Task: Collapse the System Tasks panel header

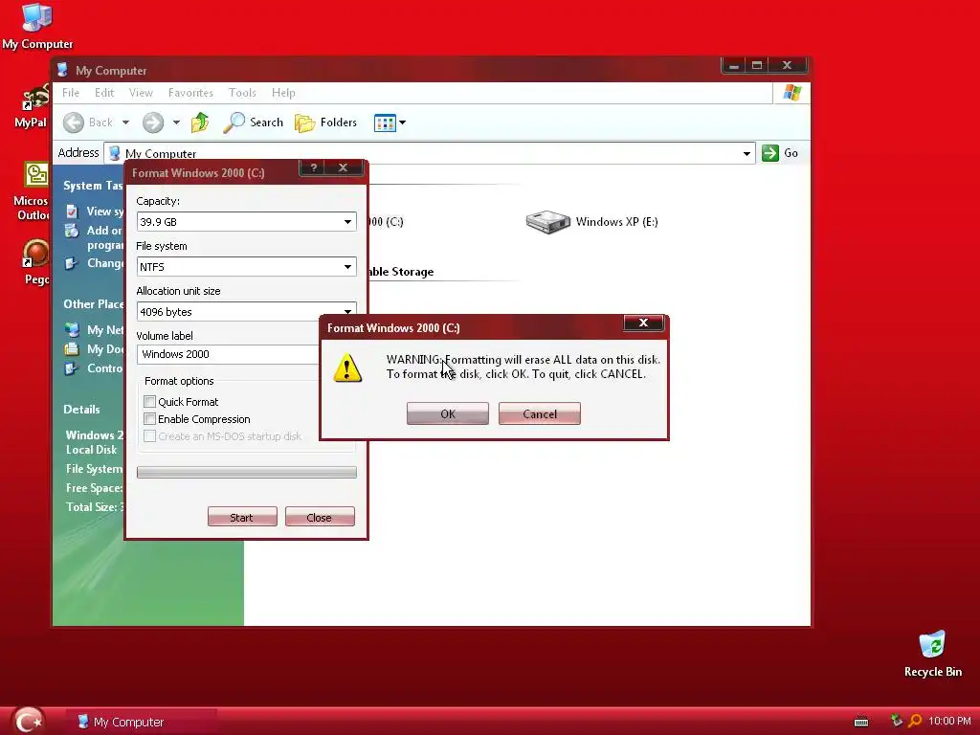Action: click(x=93, y=186)
